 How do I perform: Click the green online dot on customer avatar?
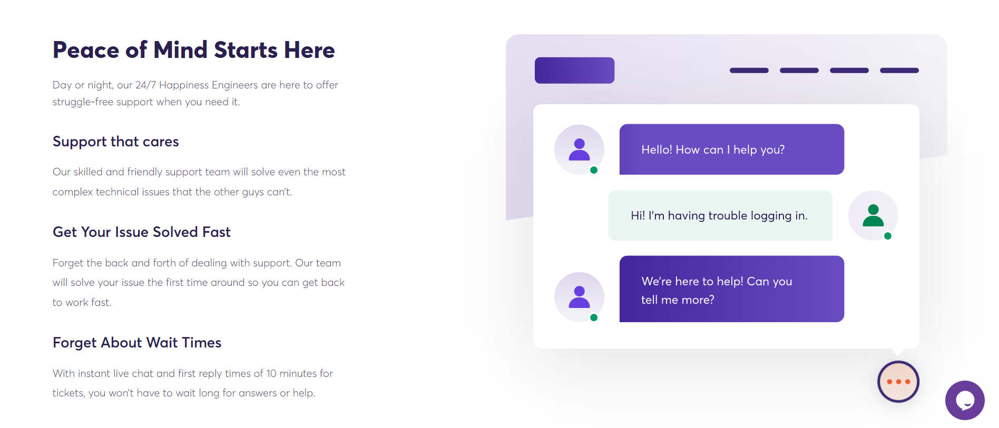[x=888, y=236]
